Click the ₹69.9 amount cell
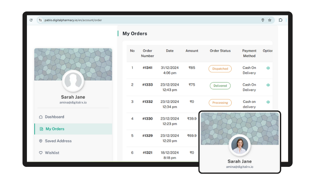The height and width of the screenshot is (177, 315). (192, 136)
